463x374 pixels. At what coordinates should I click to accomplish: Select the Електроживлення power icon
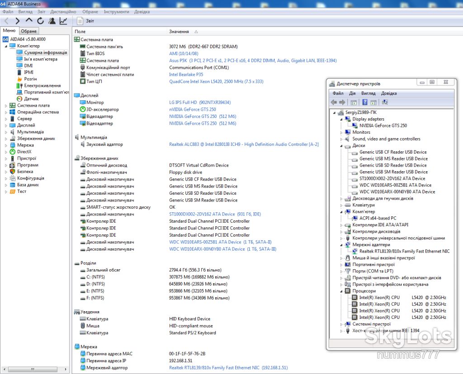(x=19, y=85)
